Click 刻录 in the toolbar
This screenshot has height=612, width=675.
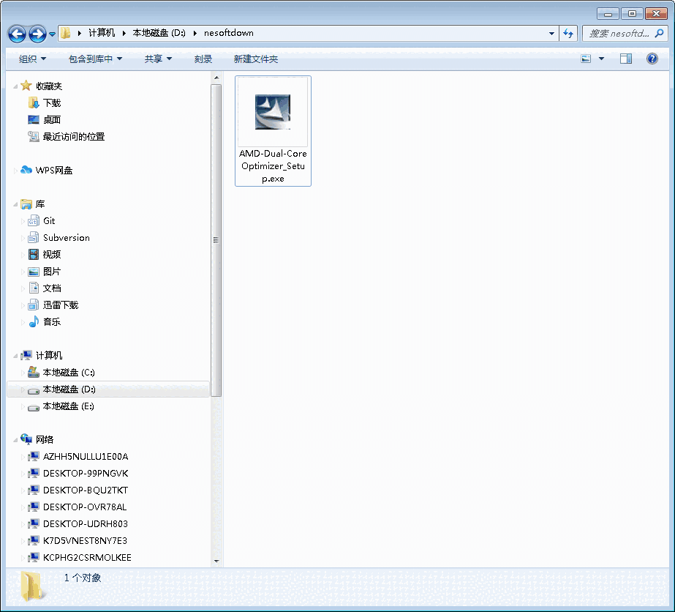[x=203, y=58]
